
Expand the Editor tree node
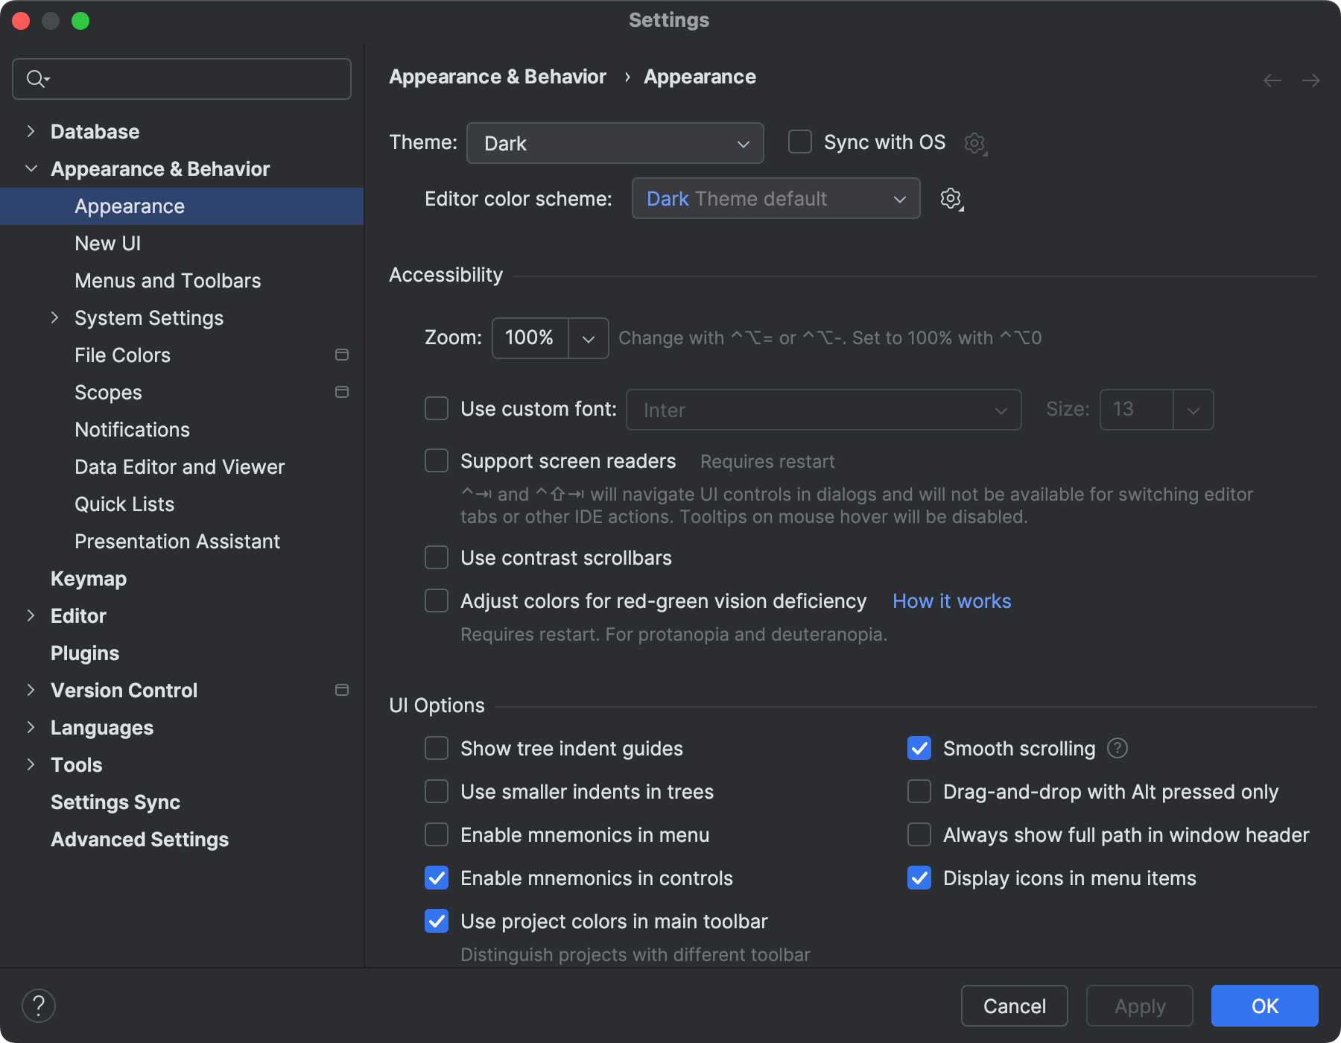click(31, 615)
